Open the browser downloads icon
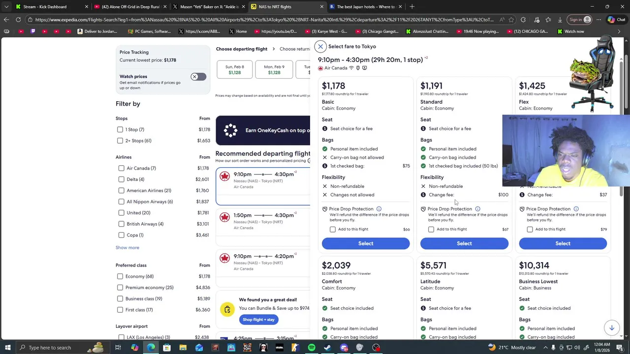630x354 pixels. coord(560,20)
